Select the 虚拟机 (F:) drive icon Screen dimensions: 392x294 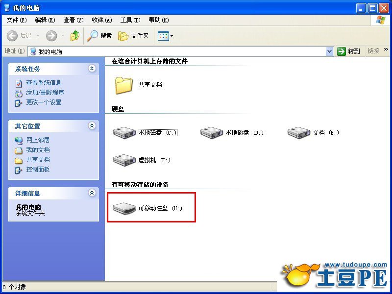124,160
